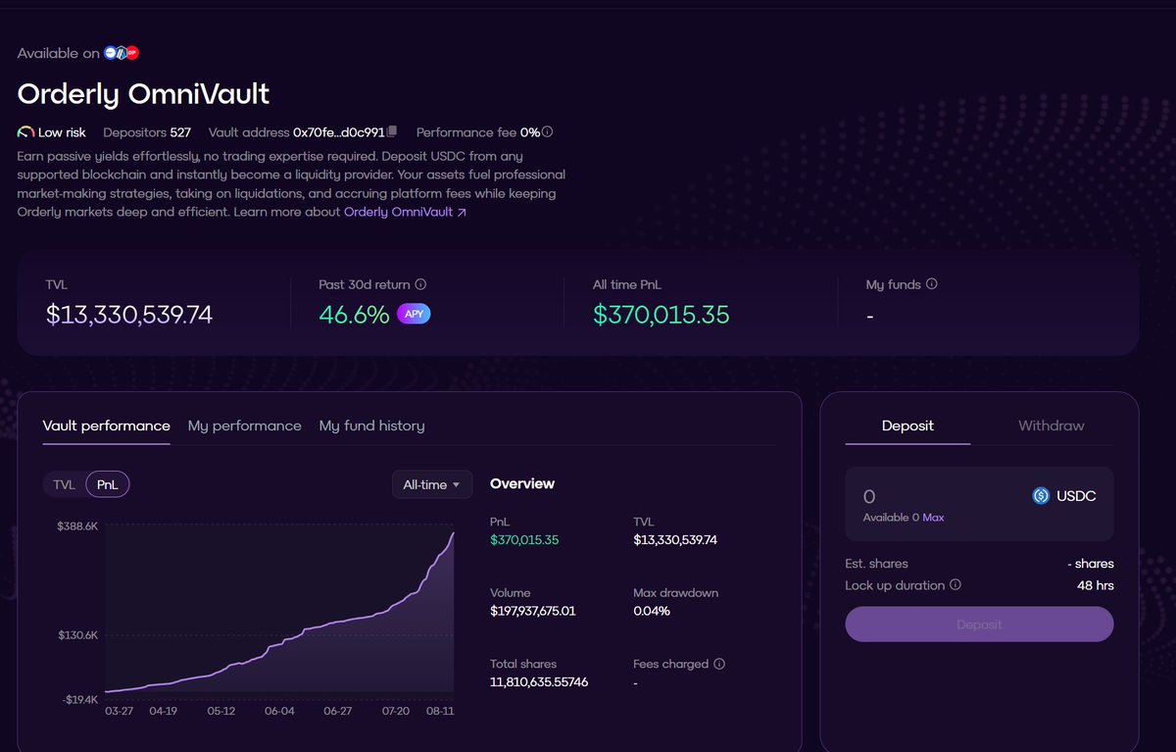
Task: Click the Max drawdown 0.04% value
Action: [652, 611]
